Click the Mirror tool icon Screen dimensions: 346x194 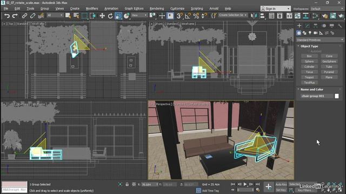[x=254, y=16]
